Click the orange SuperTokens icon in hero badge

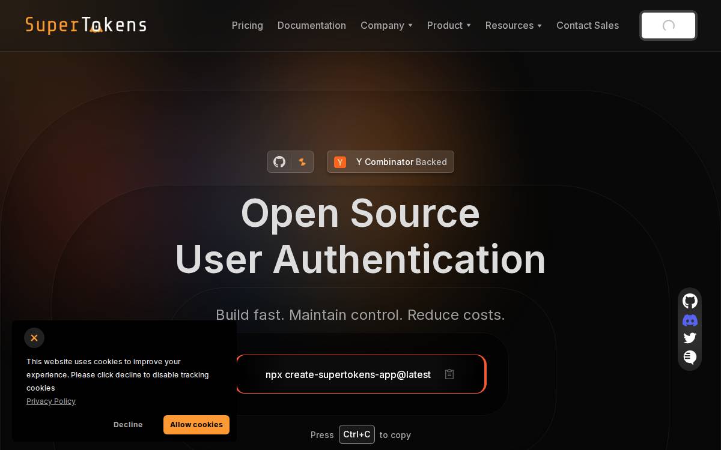pyautogui.click(x=302, y=162)
